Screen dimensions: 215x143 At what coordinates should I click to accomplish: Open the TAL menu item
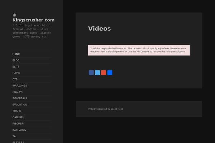[15, 136]
